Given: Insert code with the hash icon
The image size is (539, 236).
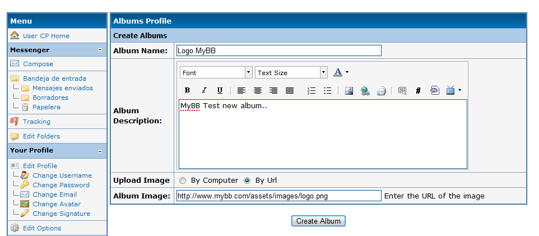Looking at the screenshot, I should point(419,90).
